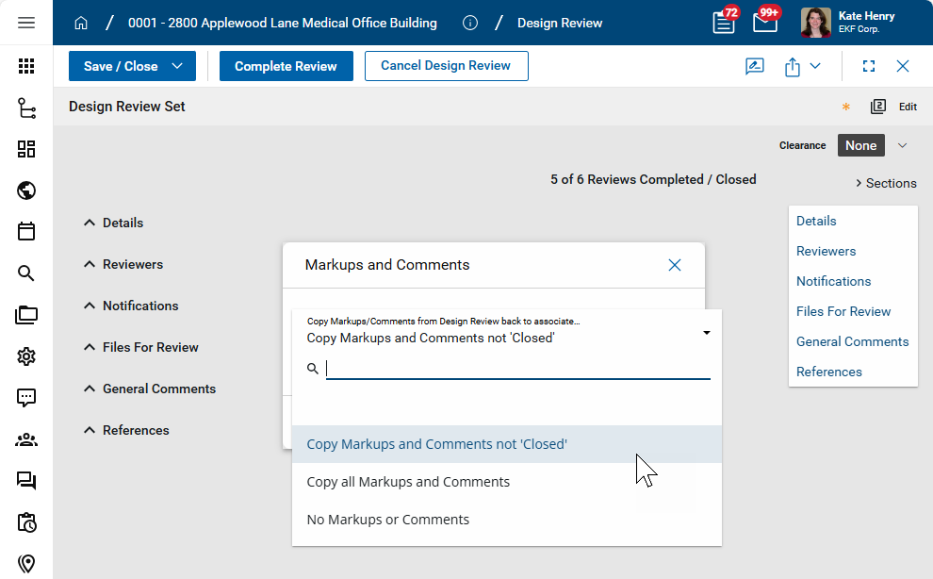Viewport: 933px width, 579px height.
Task: Expand the Save / Close dropdown arrow
Action: [177, 66]
